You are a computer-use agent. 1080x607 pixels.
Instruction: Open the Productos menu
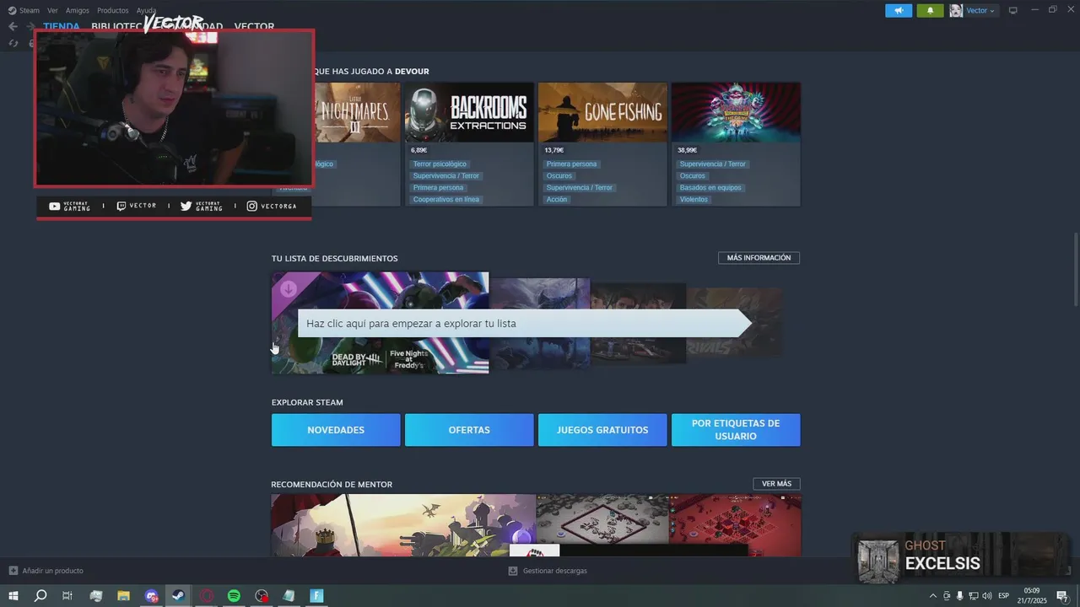tap(113, 10)
